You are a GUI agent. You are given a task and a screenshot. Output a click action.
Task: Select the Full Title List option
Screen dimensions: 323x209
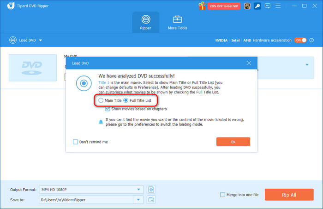coord(126,100)
